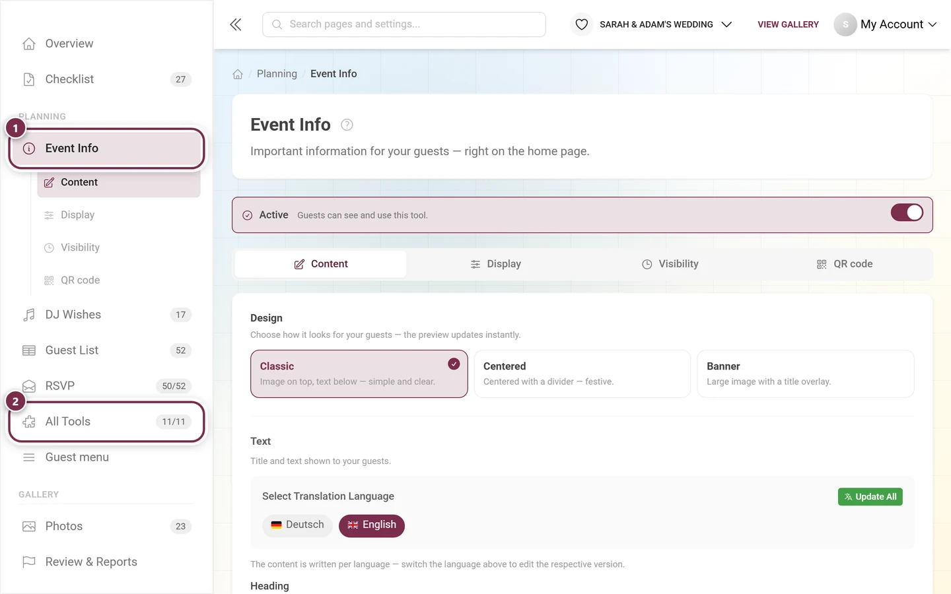Viewport: 951px width, 594px height.
Task: Click the home icon in breadcrumb
Action: coord(238,74)
